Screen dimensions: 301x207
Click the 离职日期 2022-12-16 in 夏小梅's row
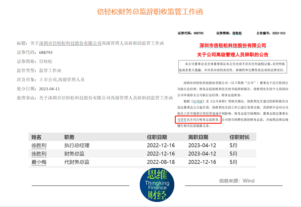202,162
